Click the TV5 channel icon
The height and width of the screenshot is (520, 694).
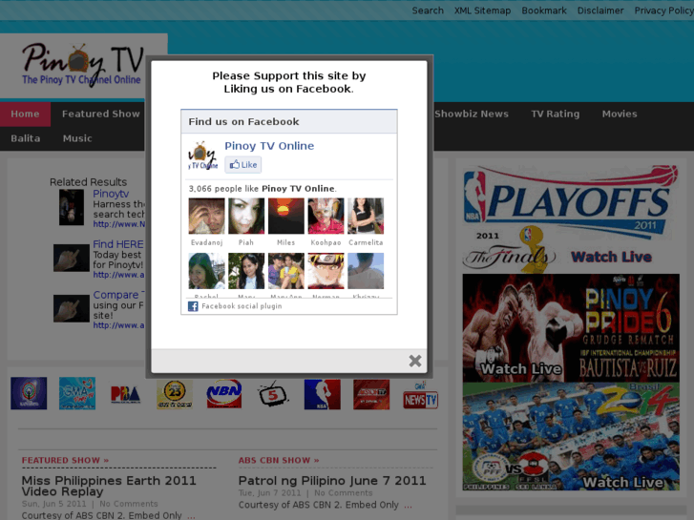pyautogui.click(x=273, y=394)
